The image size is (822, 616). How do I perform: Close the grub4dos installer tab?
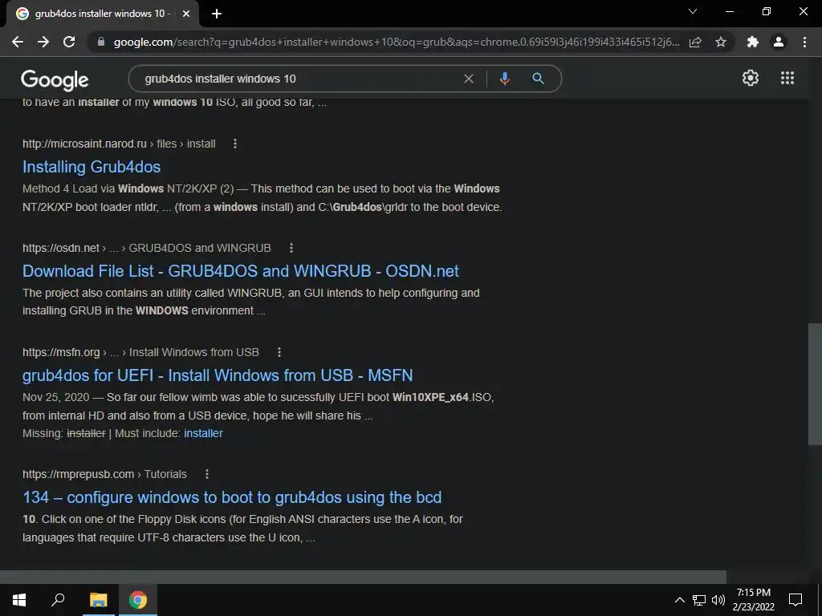coord(186,14)
